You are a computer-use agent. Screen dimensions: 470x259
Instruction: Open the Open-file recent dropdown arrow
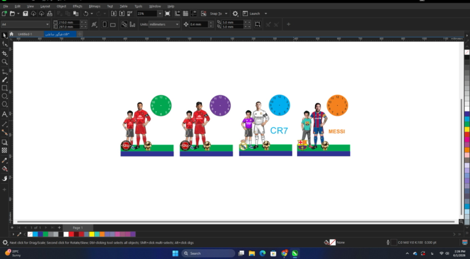point(18,14)
